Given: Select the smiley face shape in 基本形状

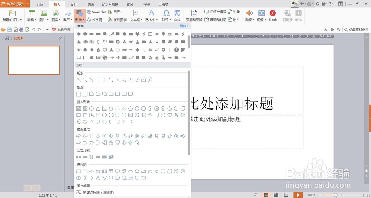Looking at the screenshot, I should point(163,115).
